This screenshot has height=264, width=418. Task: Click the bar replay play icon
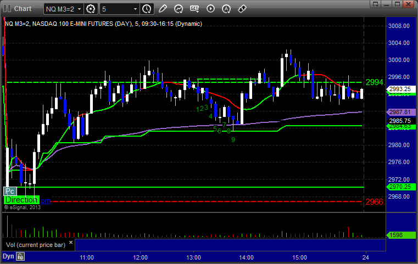pos(210,9)
